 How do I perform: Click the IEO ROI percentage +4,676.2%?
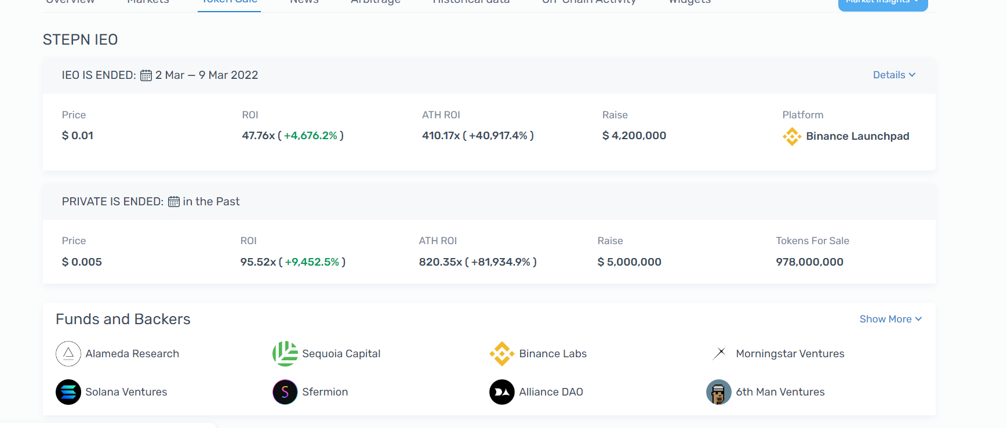pos(311,136)
